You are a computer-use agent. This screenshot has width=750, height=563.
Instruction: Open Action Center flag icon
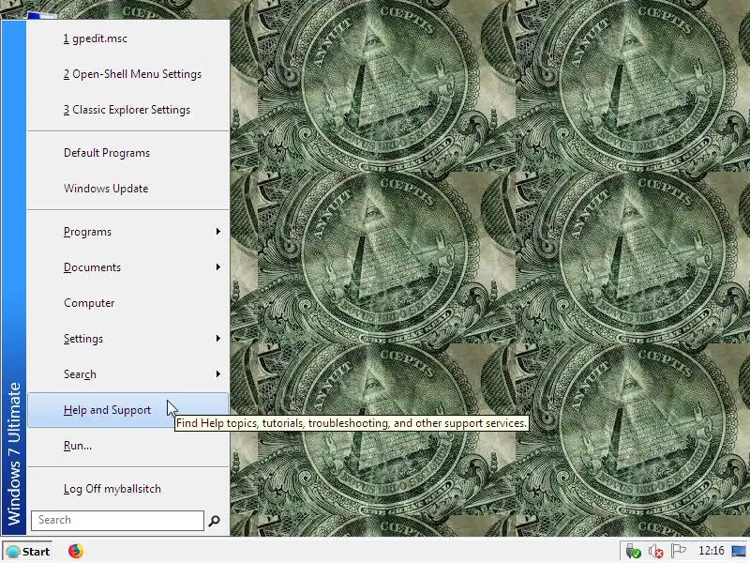click(678, 551)
